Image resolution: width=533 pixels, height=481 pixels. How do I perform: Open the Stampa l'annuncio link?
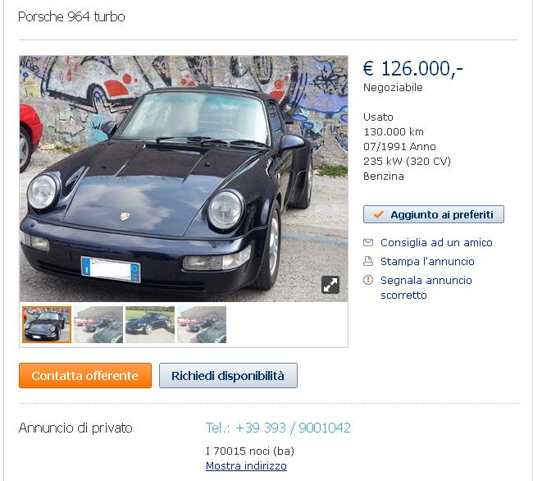click(427, 261)
